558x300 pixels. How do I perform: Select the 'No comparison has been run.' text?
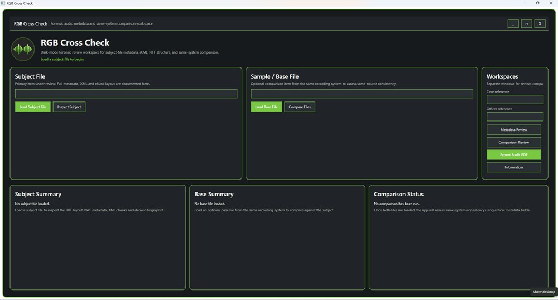click(396, 204)
